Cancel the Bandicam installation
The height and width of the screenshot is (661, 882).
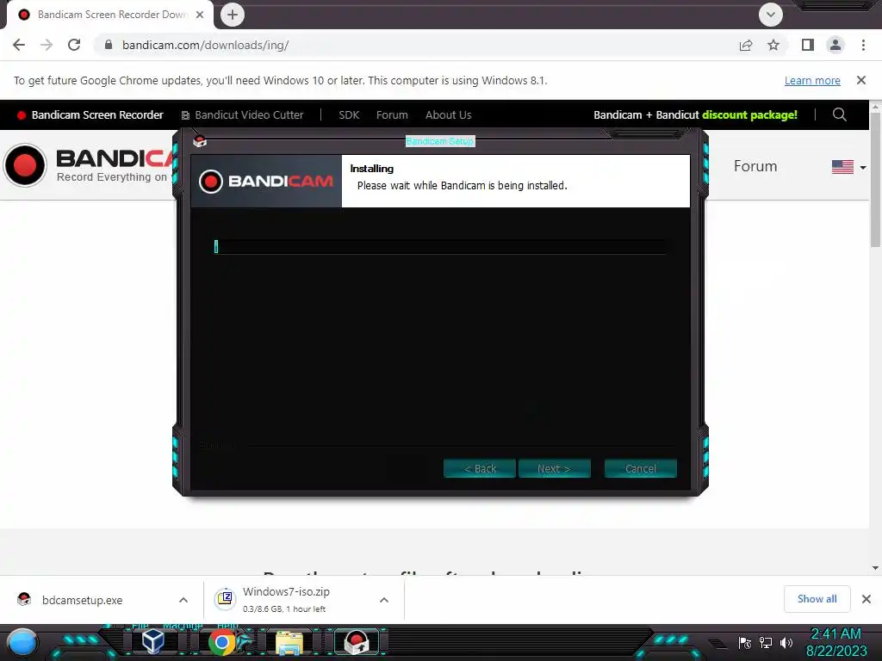pos(641,469)
